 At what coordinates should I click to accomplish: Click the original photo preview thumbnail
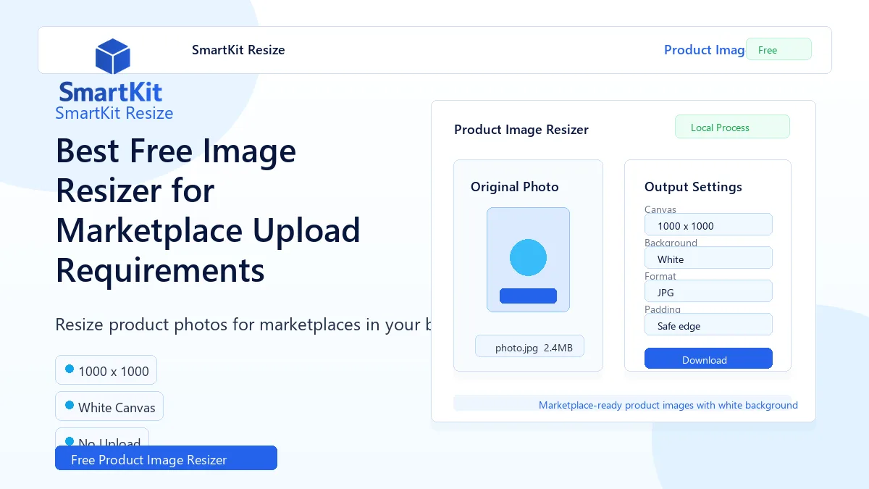click(528, 260)
